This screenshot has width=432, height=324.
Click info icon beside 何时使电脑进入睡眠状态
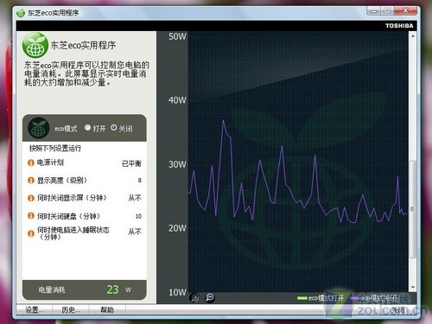click(x=31, y=233)
